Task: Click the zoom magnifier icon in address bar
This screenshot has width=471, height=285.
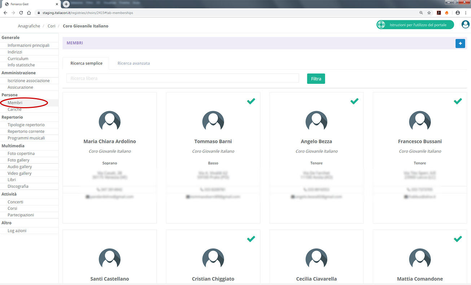Action: click(x=421, y=13)
